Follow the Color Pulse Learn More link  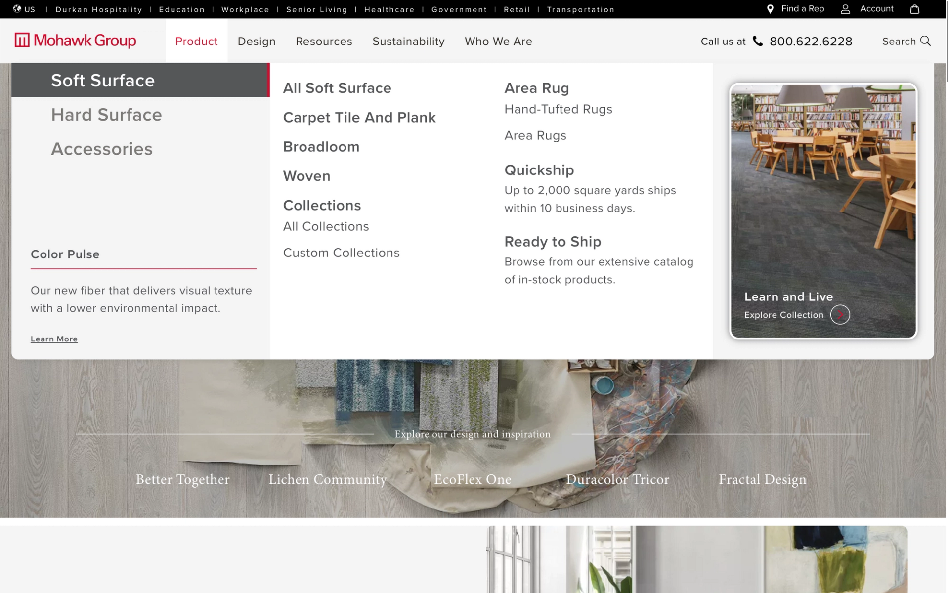click(54, 339)
